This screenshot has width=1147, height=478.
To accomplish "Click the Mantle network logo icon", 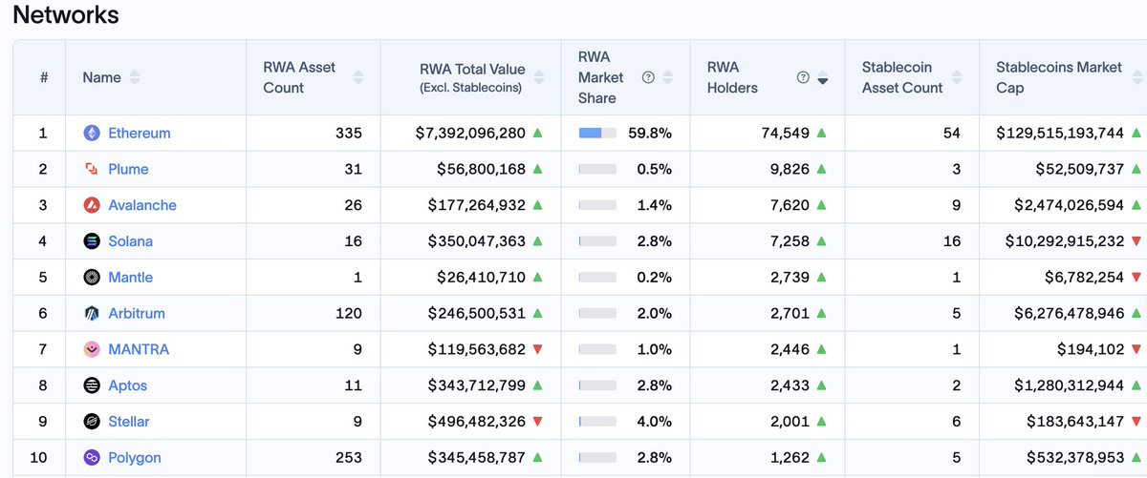I will coord(92,278).
